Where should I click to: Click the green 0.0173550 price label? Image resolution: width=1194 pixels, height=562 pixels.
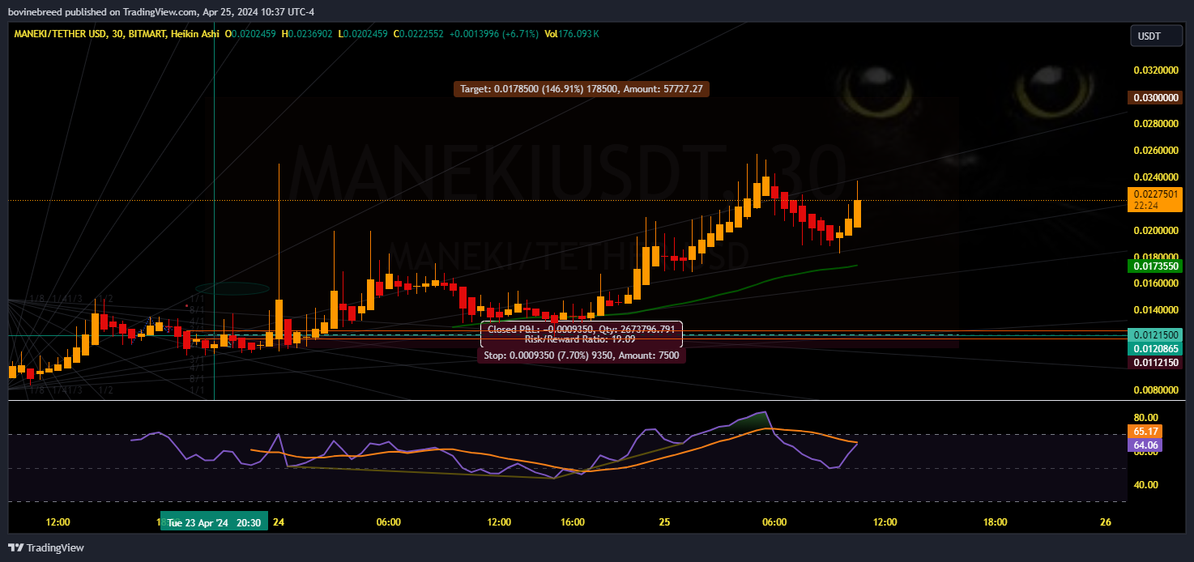[x=1156, y=266]
